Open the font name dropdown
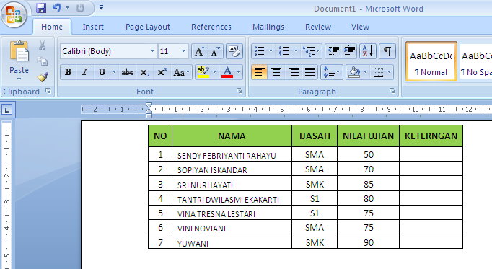 point(152,51)
